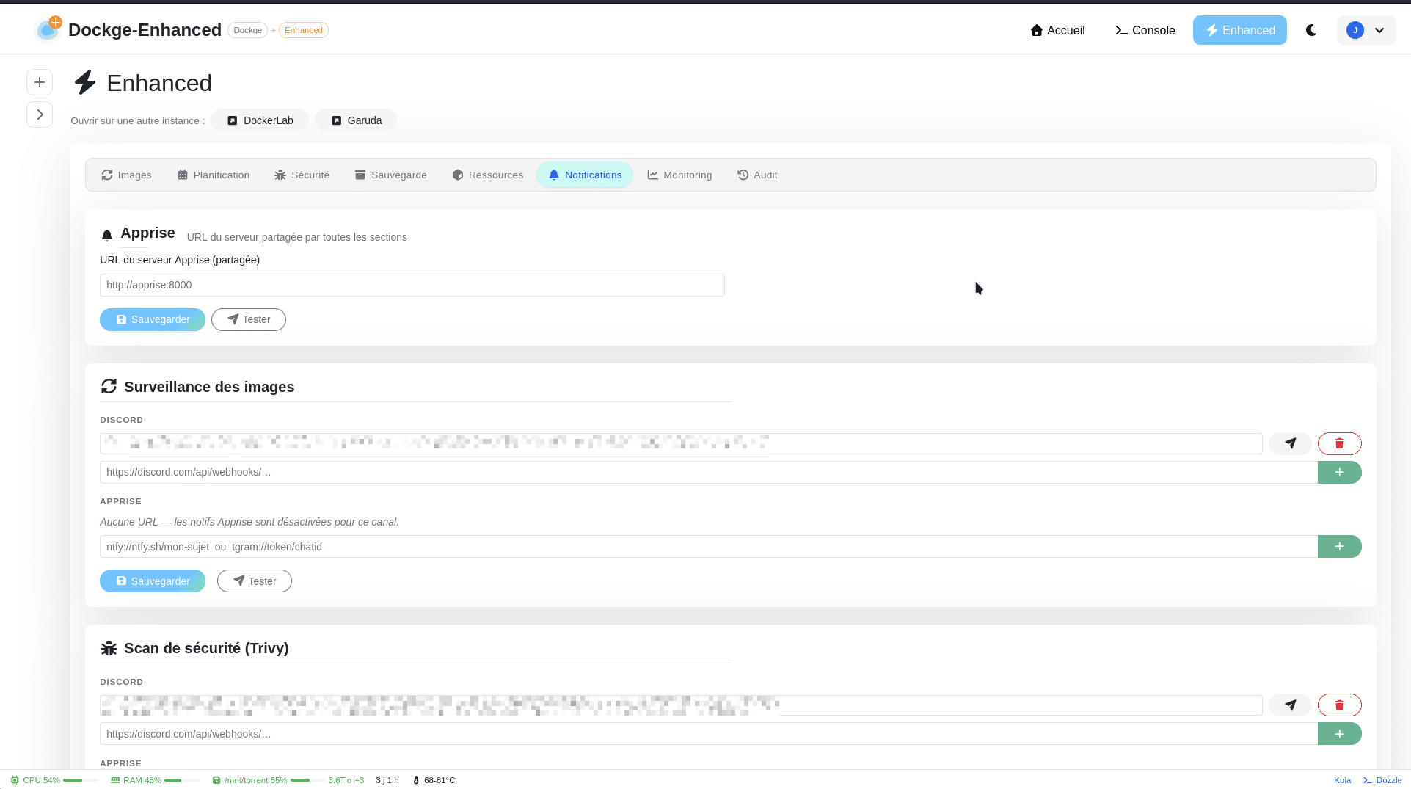Viewport: 1411px width, 789px height.
Task: Focus new Discord webhook field in Scan de sécurité
Action: coord(709,734)
